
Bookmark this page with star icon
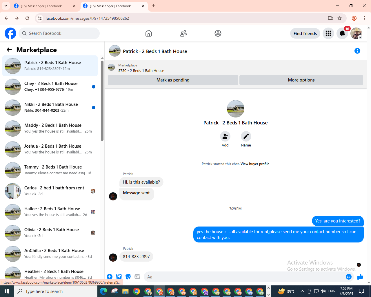point(340,18)
